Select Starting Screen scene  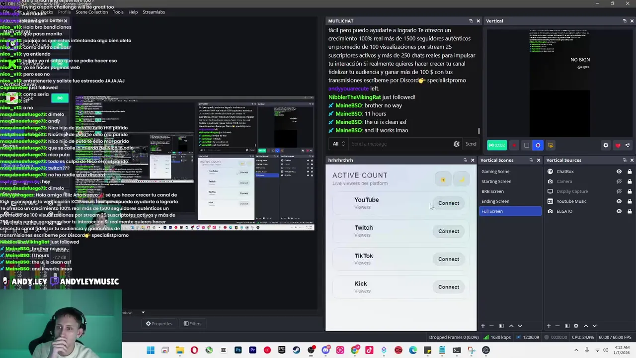tap(510, 181)
